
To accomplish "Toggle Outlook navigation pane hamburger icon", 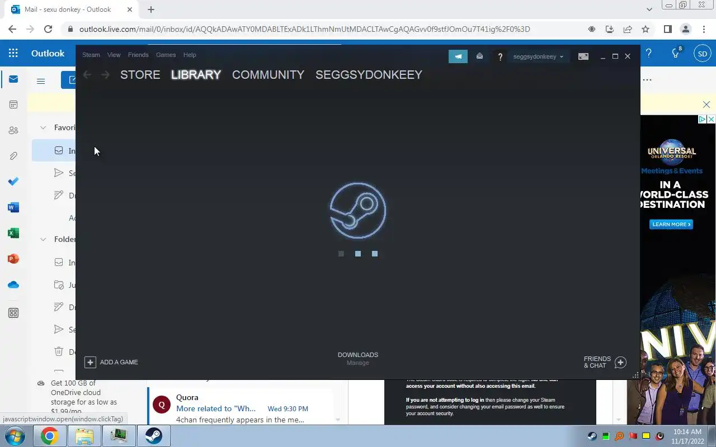I will click(x=41, y=81).
